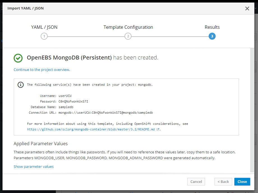Screen dimensions: 258x193
Task: Open Continue to the project overview link
Action: tap(42, 70)
